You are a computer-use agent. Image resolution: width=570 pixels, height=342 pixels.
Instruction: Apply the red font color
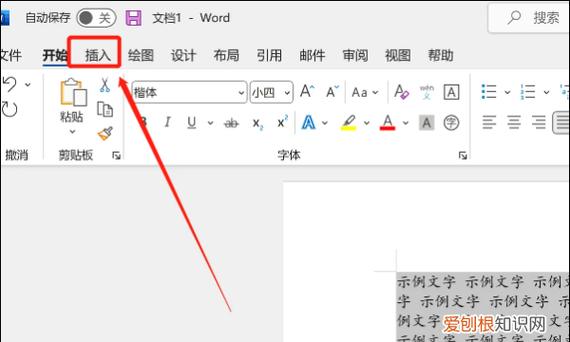coord(388,123)
